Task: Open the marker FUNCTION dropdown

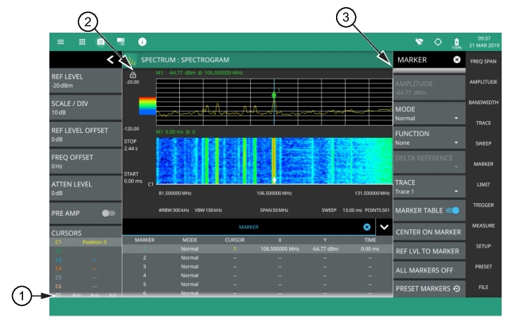Action: [428, 137]
